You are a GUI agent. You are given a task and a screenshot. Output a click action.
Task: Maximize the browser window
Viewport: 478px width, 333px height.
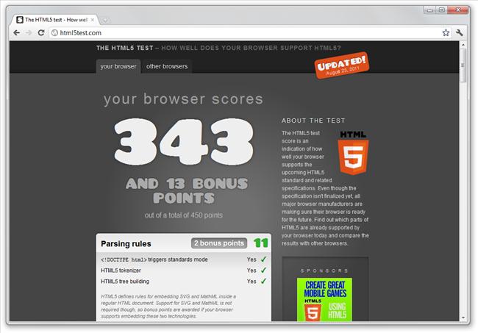click(x=442, y=10)
